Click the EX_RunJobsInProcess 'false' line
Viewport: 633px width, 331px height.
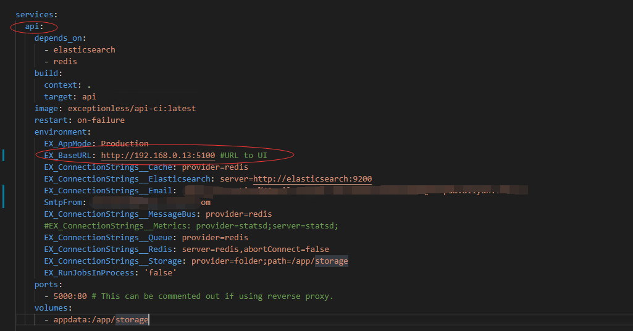tap(110, 272)
